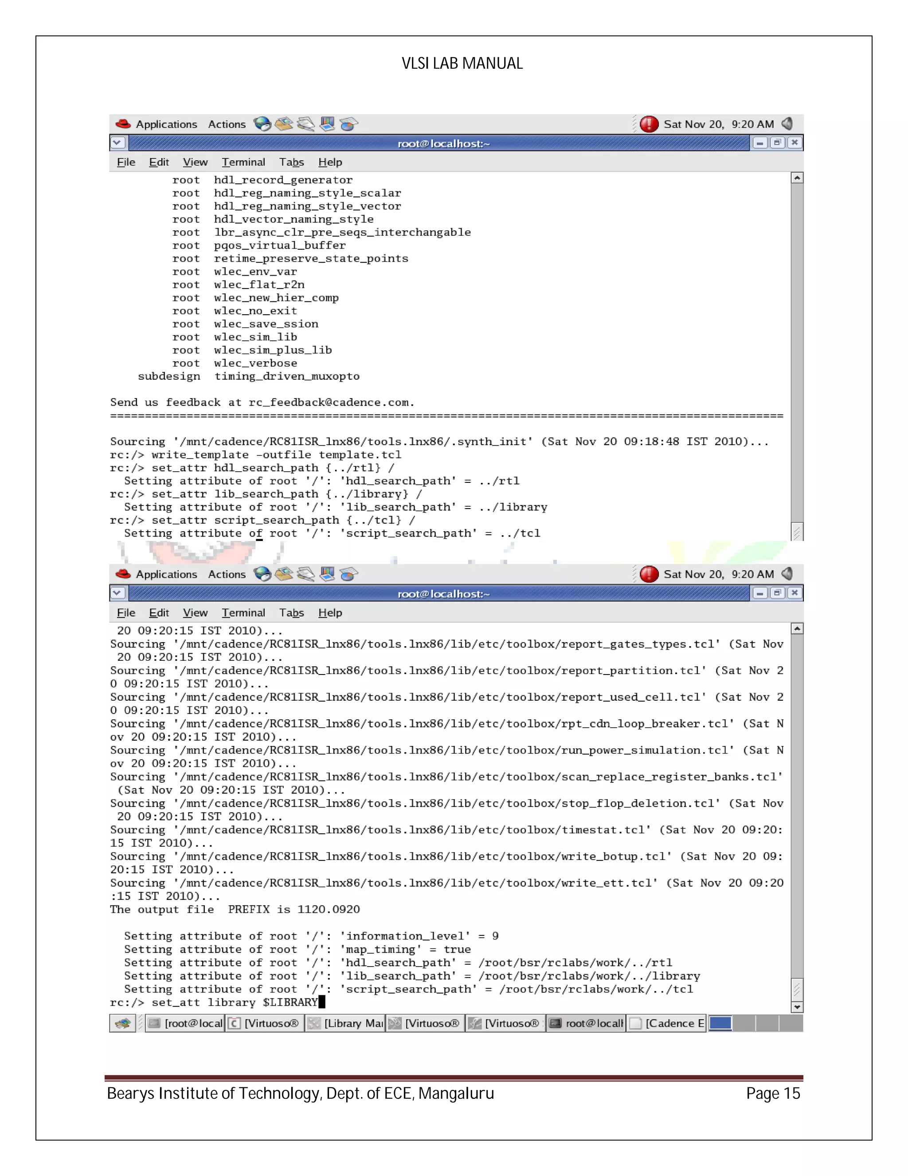The image size is (908, 1176).
Task: Click the scroll down arrow of the lower terminal
Action: (797, 1007)
